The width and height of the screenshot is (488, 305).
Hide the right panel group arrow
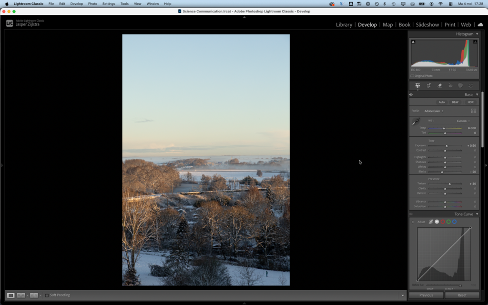(x=486, y=165)
